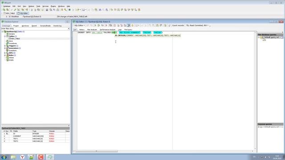Screen dimensions: 285x160
Task: Switch to the SQL Editor window tab
Action: click(x=23, y=13)
